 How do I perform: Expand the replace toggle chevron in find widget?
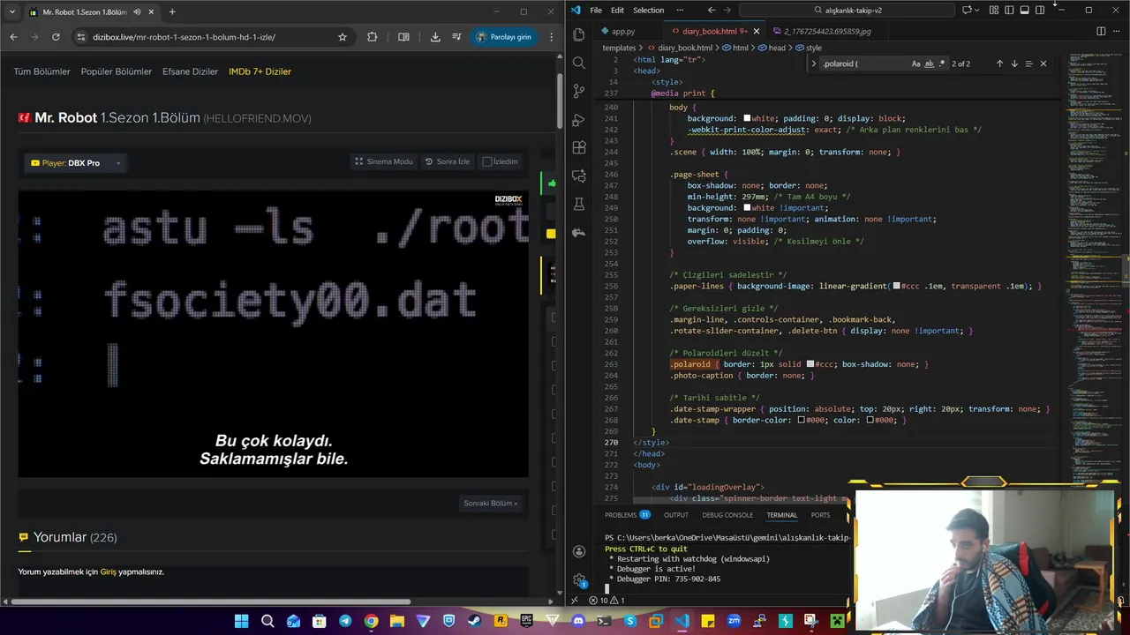[814, 63]
